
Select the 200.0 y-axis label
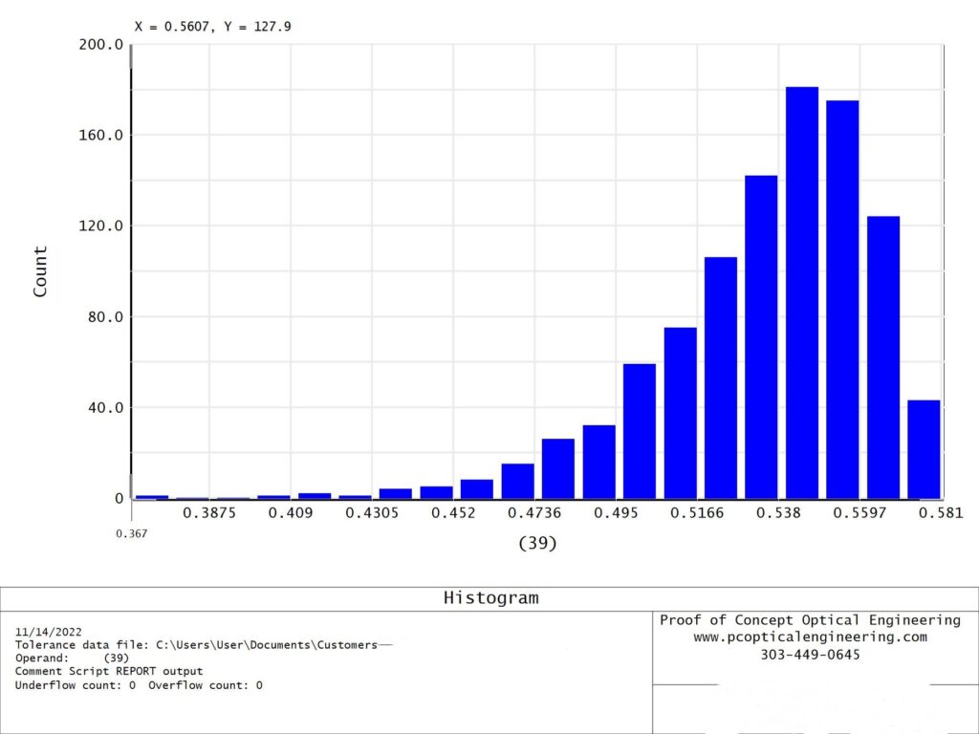pos(100,45)
